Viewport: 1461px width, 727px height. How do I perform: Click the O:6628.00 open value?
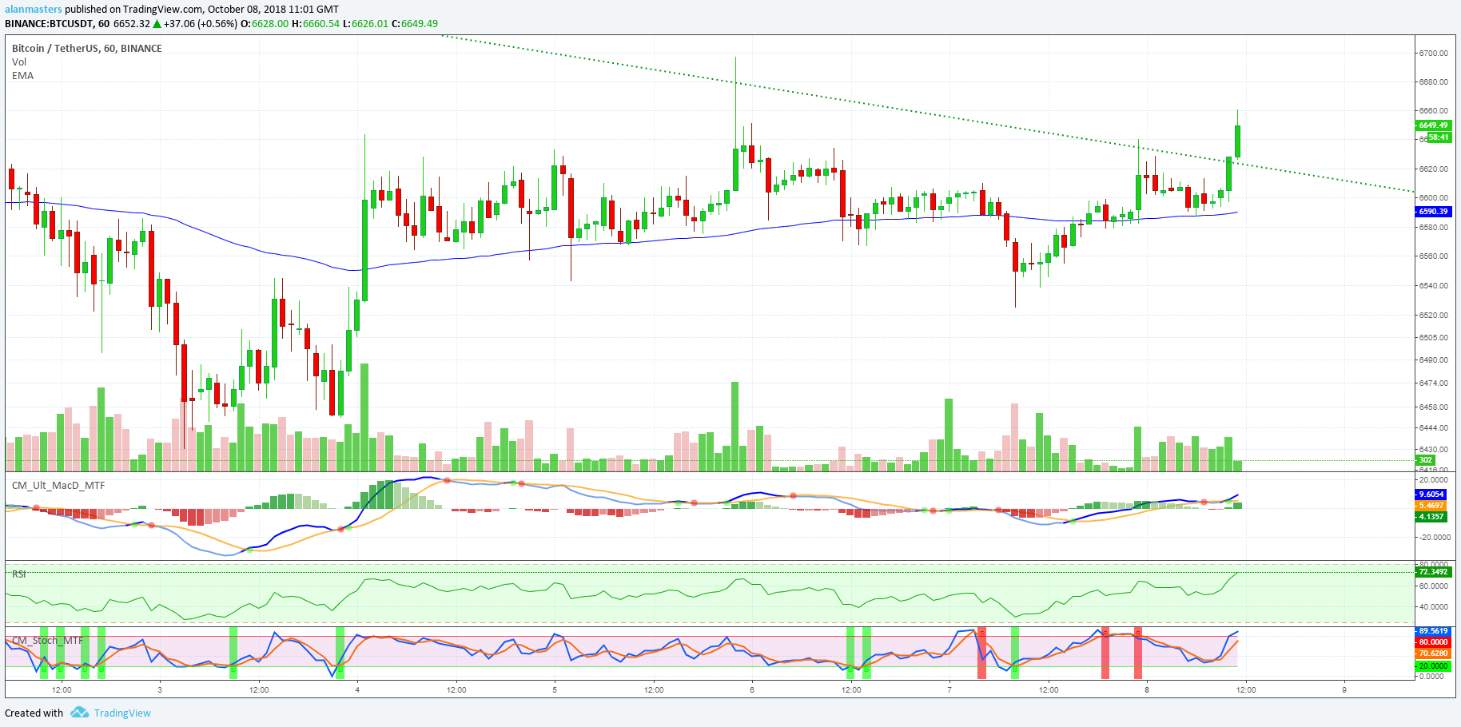click(265, 23)
